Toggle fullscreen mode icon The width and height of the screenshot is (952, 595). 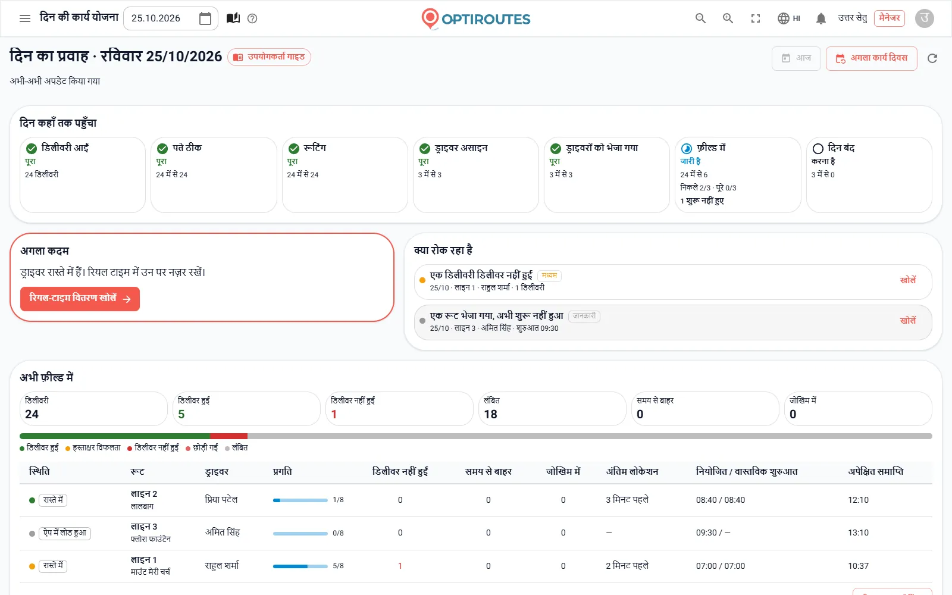point(756,18)
